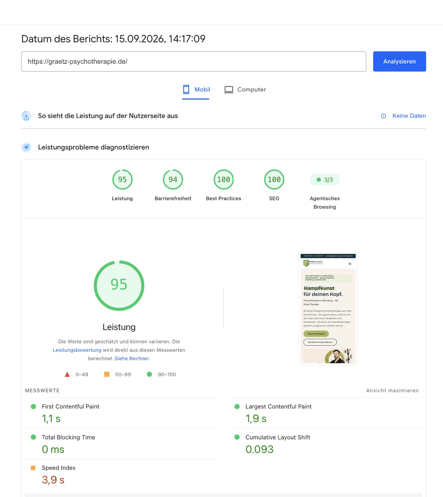This screenshot has height=497, width=443.
Task: Open the Keine Daten link
Action: coord(409,116)
